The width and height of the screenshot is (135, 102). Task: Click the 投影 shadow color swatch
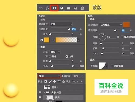126,25
